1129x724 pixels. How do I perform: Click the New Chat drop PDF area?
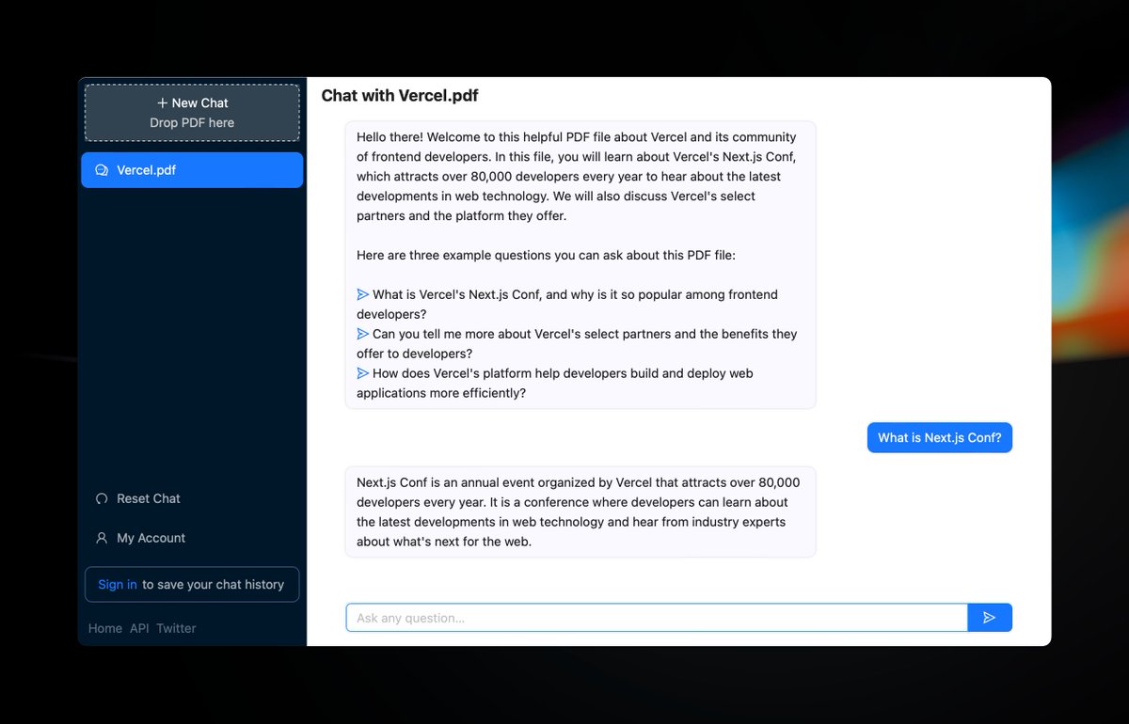[x=192, y=113]
